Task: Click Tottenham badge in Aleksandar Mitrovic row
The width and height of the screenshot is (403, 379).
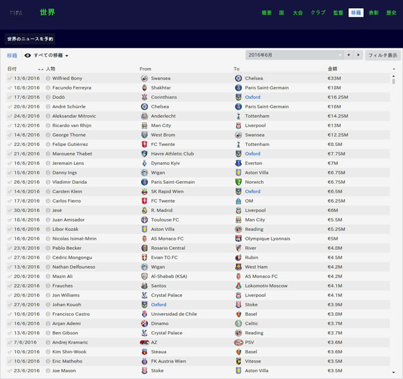Action: point(238,116)
